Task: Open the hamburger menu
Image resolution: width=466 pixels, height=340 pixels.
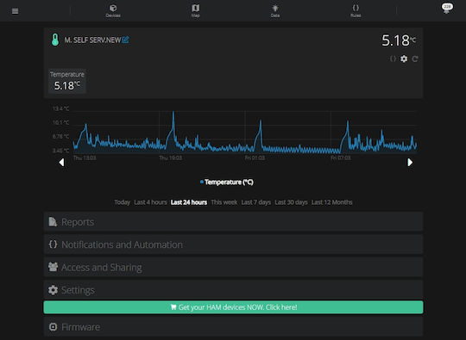Action: [16, 11]
